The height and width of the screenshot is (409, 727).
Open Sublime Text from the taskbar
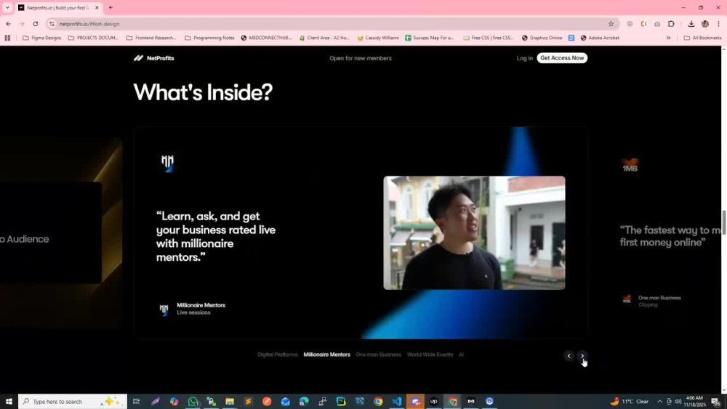(248, 401)
